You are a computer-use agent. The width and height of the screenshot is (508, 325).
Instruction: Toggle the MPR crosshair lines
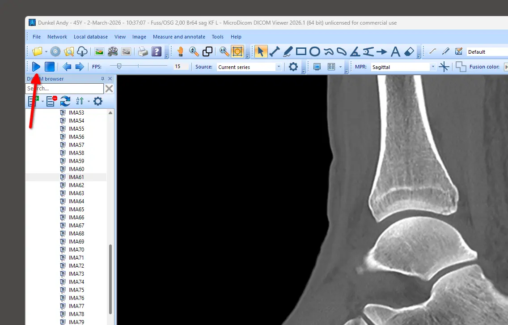(x=444, y=67)
